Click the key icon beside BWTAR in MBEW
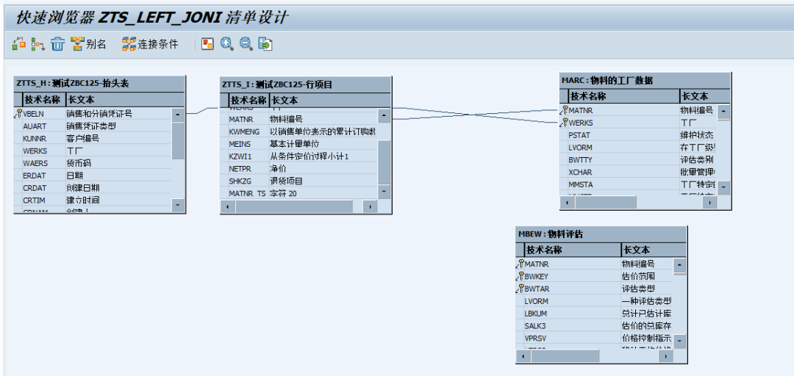This screenshot has height=376, width=794. 520,289
